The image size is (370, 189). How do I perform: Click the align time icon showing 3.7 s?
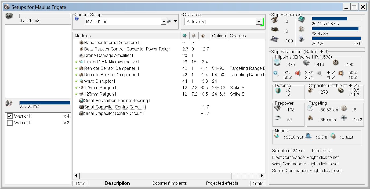click(309, 136)
